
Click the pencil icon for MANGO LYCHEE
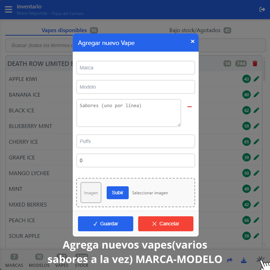(256, 173)
